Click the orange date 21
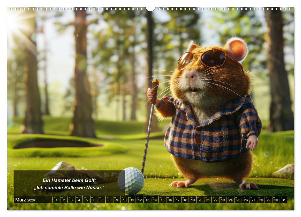Screen dimensions: 301x217 [207, 200]
